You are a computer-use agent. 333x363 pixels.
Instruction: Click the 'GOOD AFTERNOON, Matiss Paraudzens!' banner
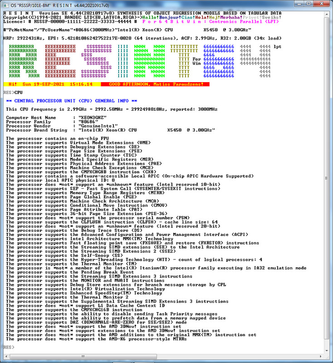click(x=155, y=84)
